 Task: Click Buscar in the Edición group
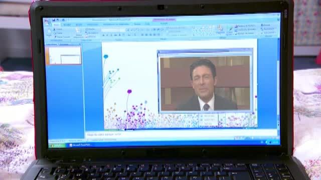pos(266,25)
